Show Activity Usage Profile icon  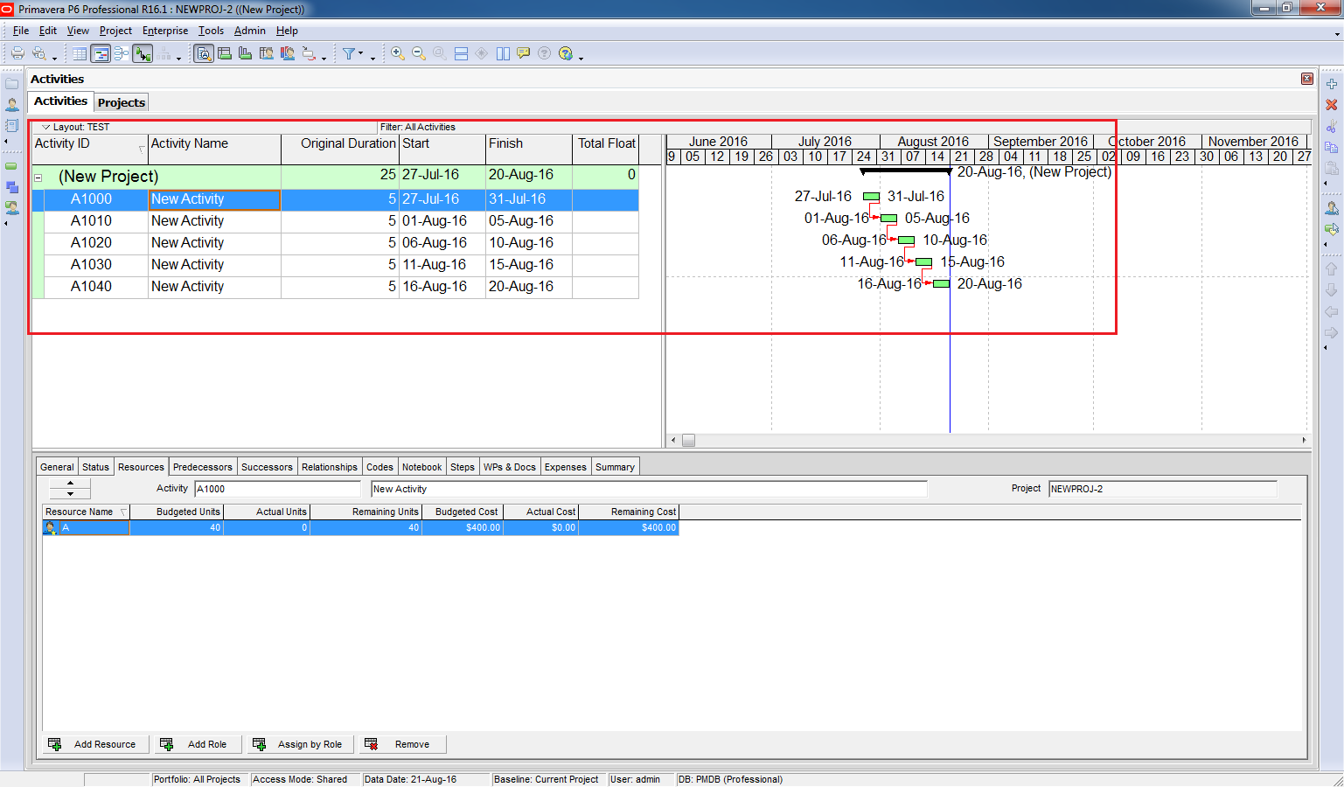coord(246,53)
